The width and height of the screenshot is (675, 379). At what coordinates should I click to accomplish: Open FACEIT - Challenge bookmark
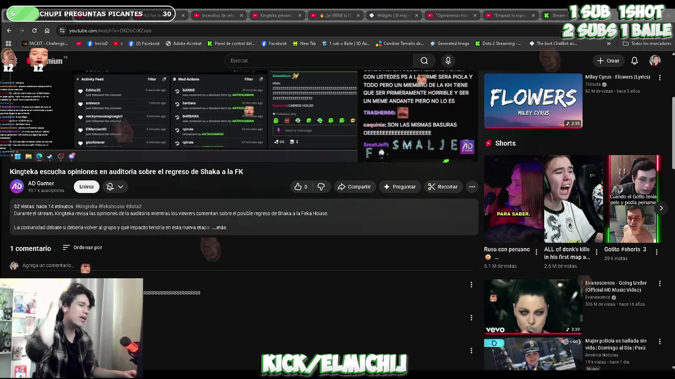(x=46, y=44)
